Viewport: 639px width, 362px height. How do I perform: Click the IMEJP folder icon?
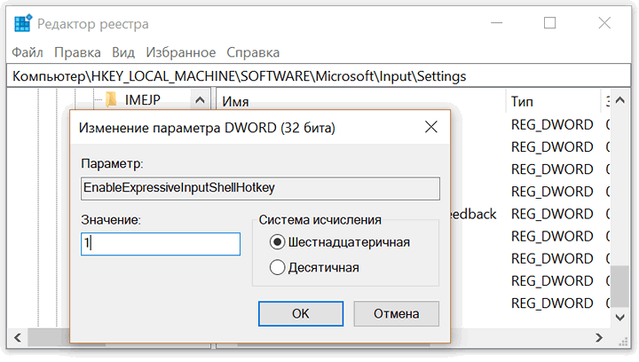[x=111, y=99]
